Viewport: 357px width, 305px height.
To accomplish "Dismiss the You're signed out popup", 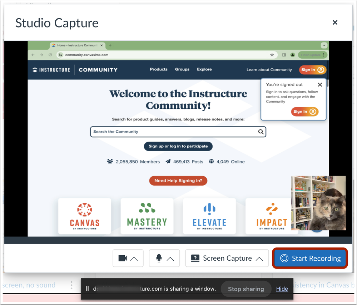I will pos(320,85).
